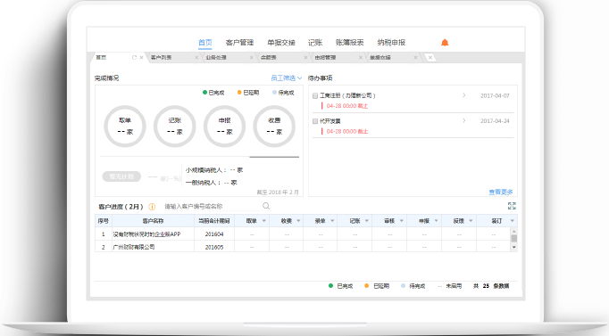The height and width of the screenshot is (336, 609).
Task: Open the 代开发票 to-do item
Action: tap(330, 121)
